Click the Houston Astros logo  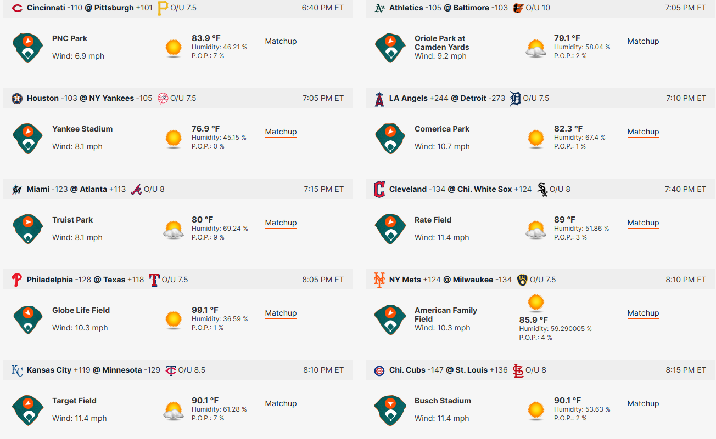click(17, 99)
